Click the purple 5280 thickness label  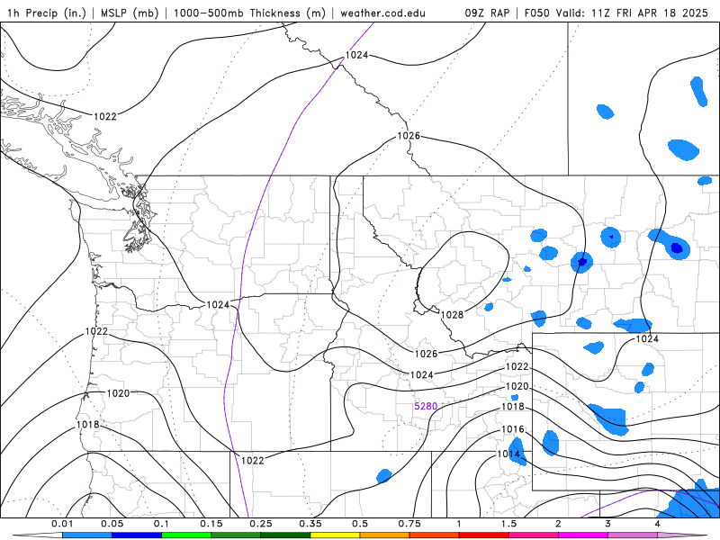pos(426,406)
